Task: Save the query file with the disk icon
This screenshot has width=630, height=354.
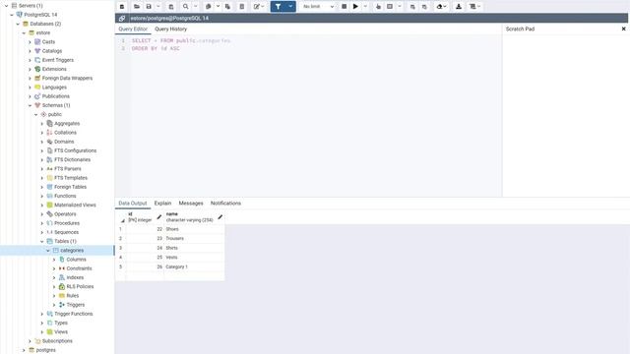Action: [x=149, y=7]
